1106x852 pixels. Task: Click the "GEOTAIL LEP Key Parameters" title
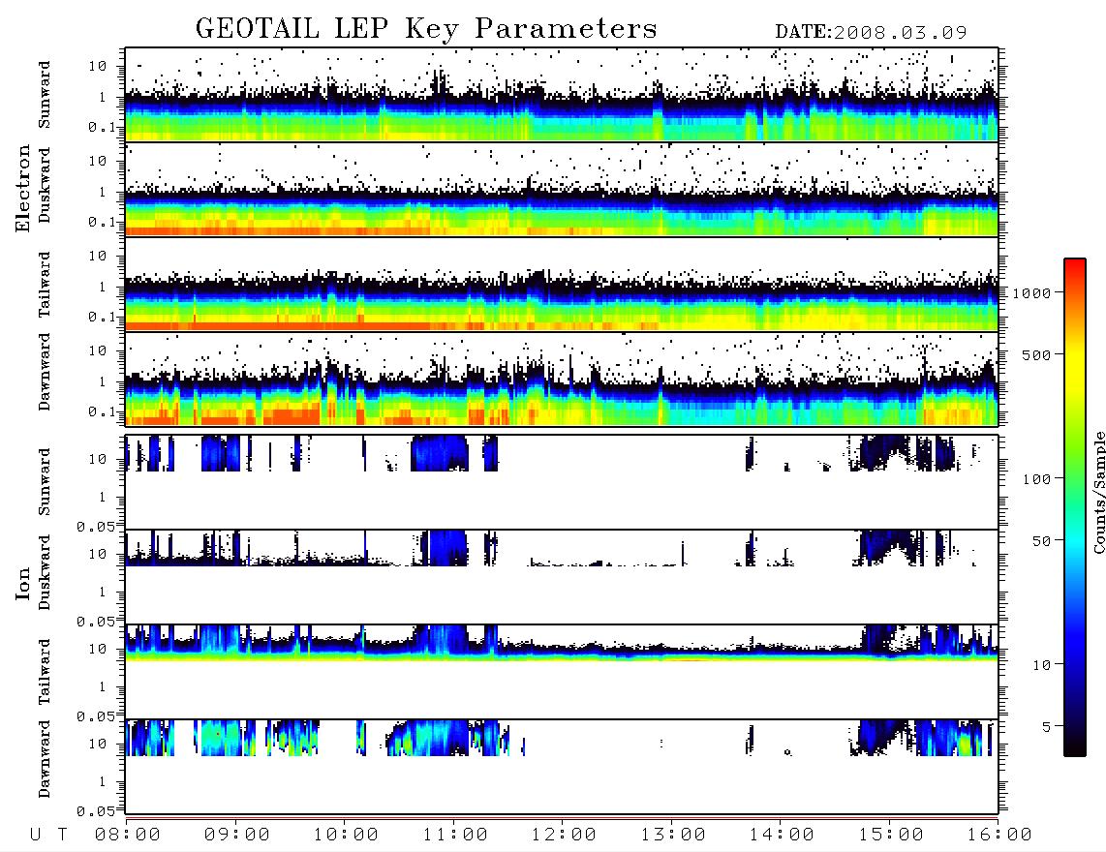point(426,29)
